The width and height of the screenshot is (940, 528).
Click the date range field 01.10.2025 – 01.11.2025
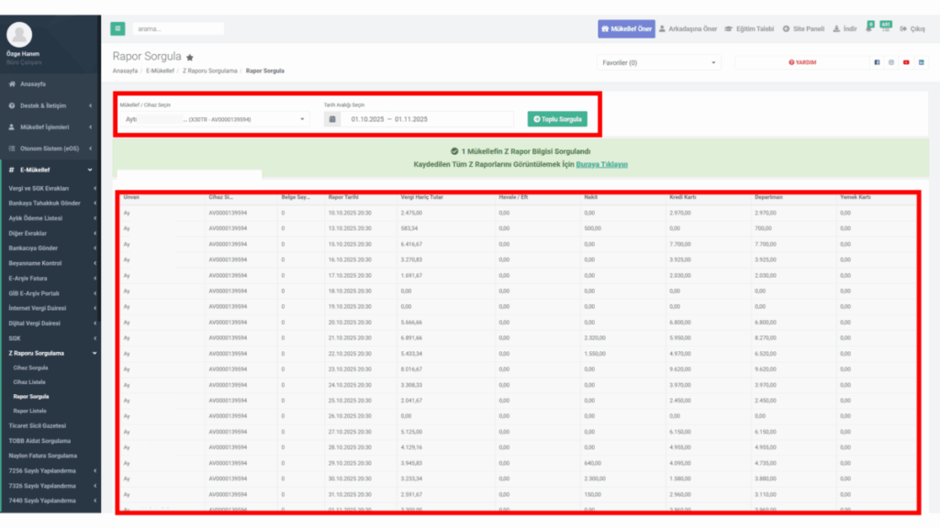[x=427, y=119]
